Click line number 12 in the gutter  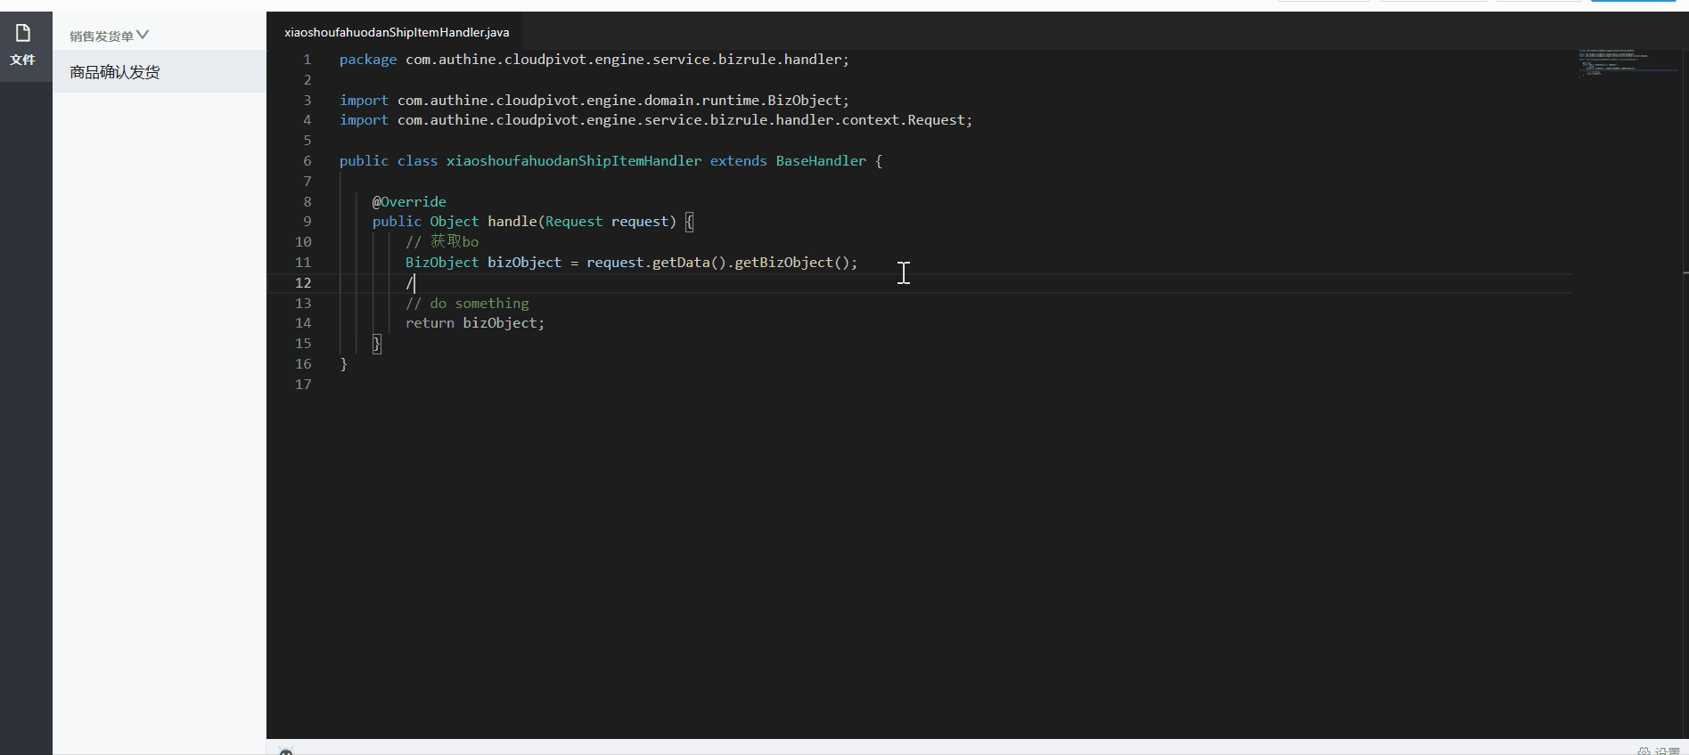tap(303, 283)
